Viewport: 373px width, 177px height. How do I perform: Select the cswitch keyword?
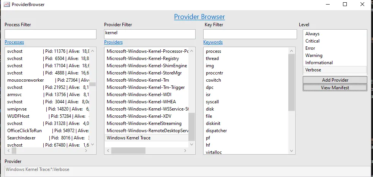click(x=246, y=80)
